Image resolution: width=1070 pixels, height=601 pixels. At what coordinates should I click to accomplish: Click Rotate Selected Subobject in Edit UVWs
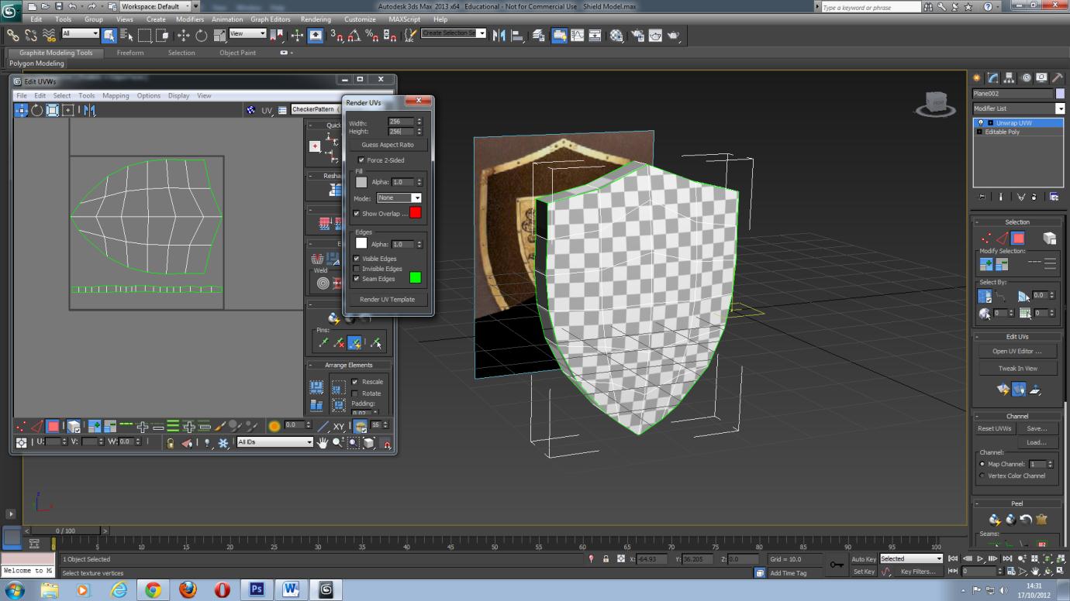[37, 110]
